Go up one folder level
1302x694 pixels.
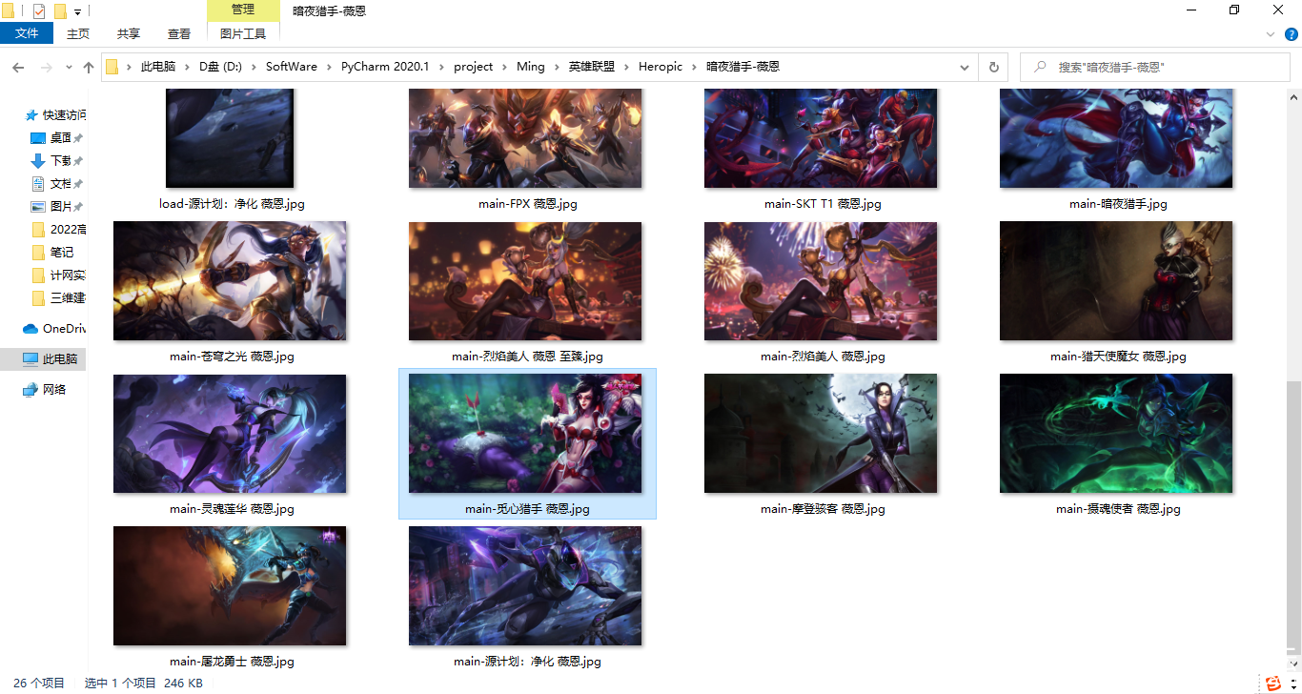pos(89,68)
